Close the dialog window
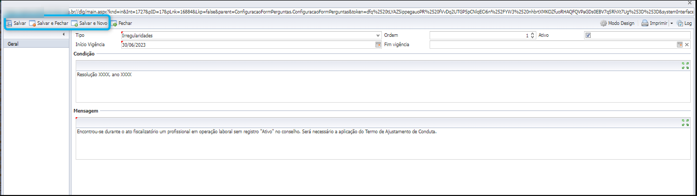Screen dimensions: 697x196 coord(690,3)
